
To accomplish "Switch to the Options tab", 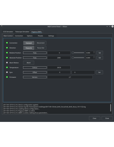I will 30,36.
